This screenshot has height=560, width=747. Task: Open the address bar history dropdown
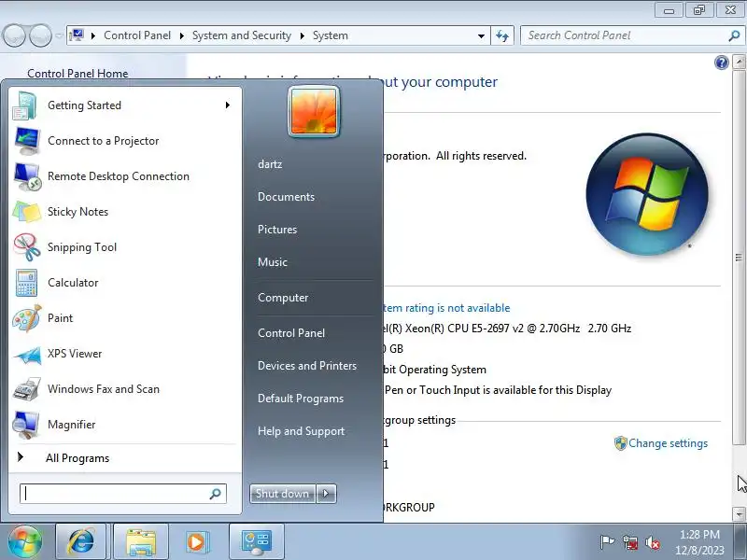[481, 35]
